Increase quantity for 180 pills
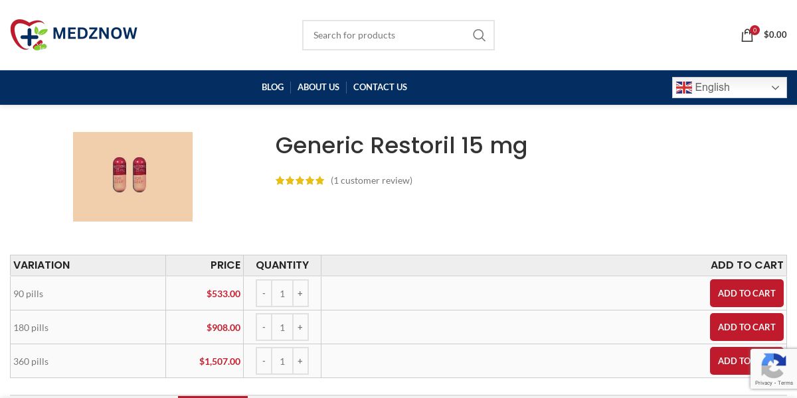Viewport: 797px width, 398px height. coord(300,327)
